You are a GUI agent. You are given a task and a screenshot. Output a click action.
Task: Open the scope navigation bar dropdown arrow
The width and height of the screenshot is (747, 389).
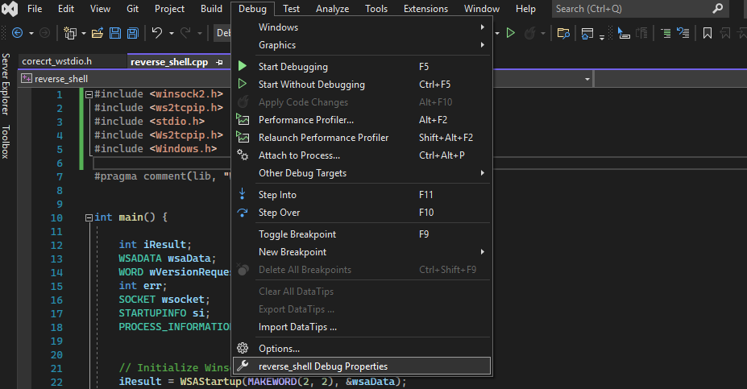click(x=587, y=79)
